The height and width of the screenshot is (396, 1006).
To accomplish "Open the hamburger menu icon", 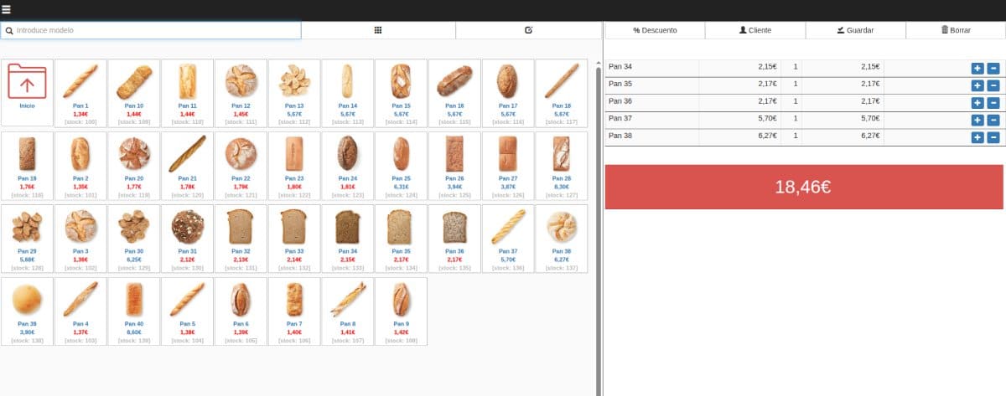I will (7, 10).
